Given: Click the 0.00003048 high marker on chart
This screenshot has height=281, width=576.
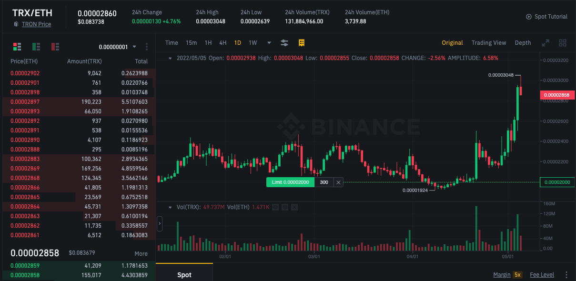Looking at the screenshot, I should click(501, 75).
